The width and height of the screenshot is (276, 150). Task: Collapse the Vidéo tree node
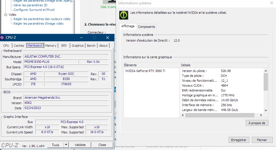click(6, 14)
